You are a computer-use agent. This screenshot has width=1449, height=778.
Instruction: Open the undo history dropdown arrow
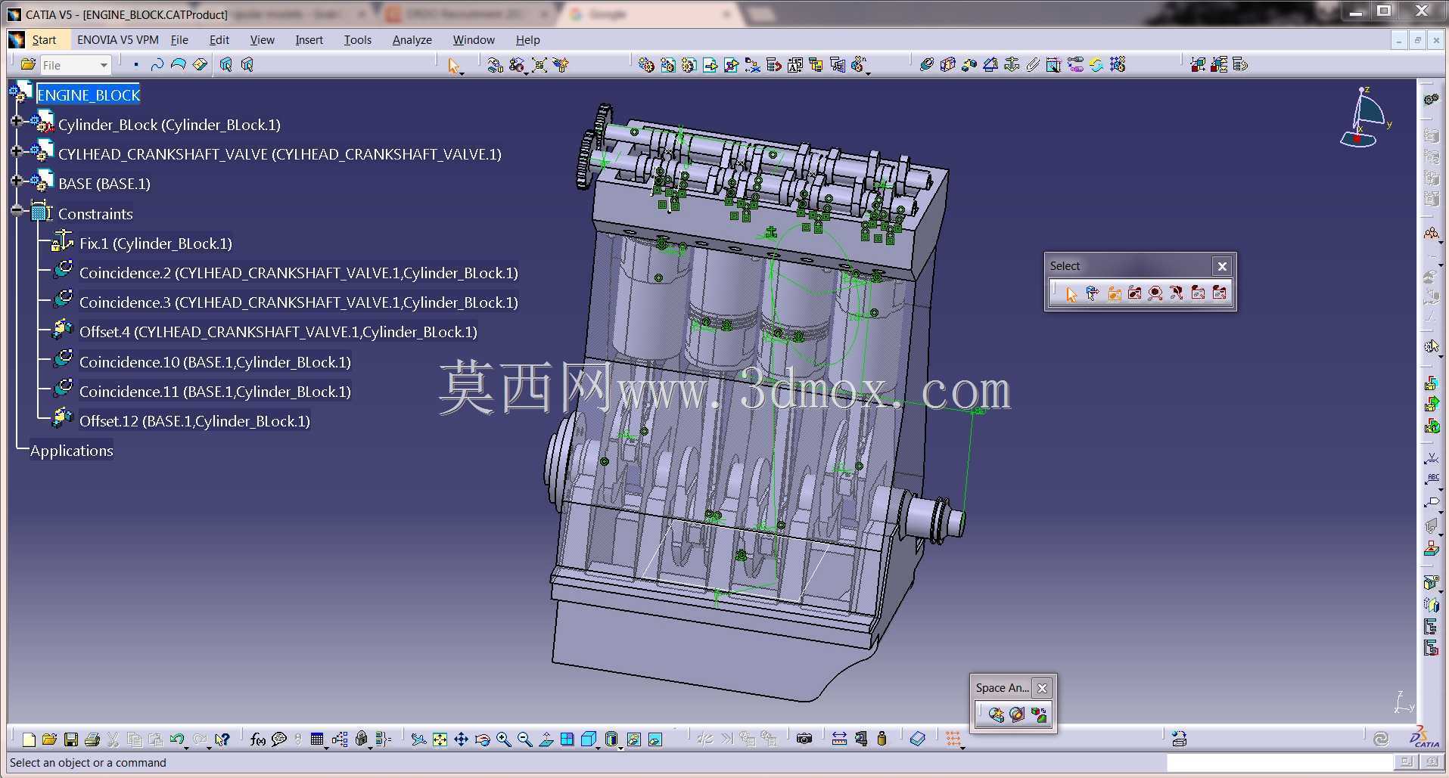(x=186, y=747)
